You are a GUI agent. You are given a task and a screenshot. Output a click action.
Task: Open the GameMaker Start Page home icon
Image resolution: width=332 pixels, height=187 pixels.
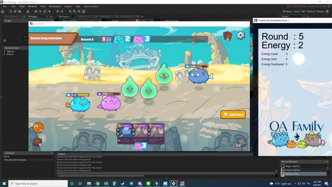click(3, 11)
